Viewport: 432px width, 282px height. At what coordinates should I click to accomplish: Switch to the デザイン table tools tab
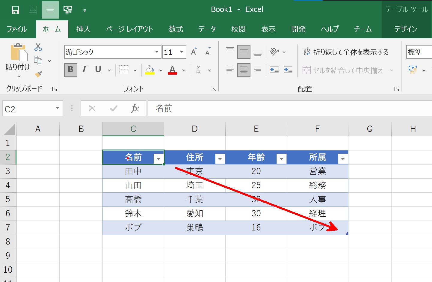pos(406,29)
